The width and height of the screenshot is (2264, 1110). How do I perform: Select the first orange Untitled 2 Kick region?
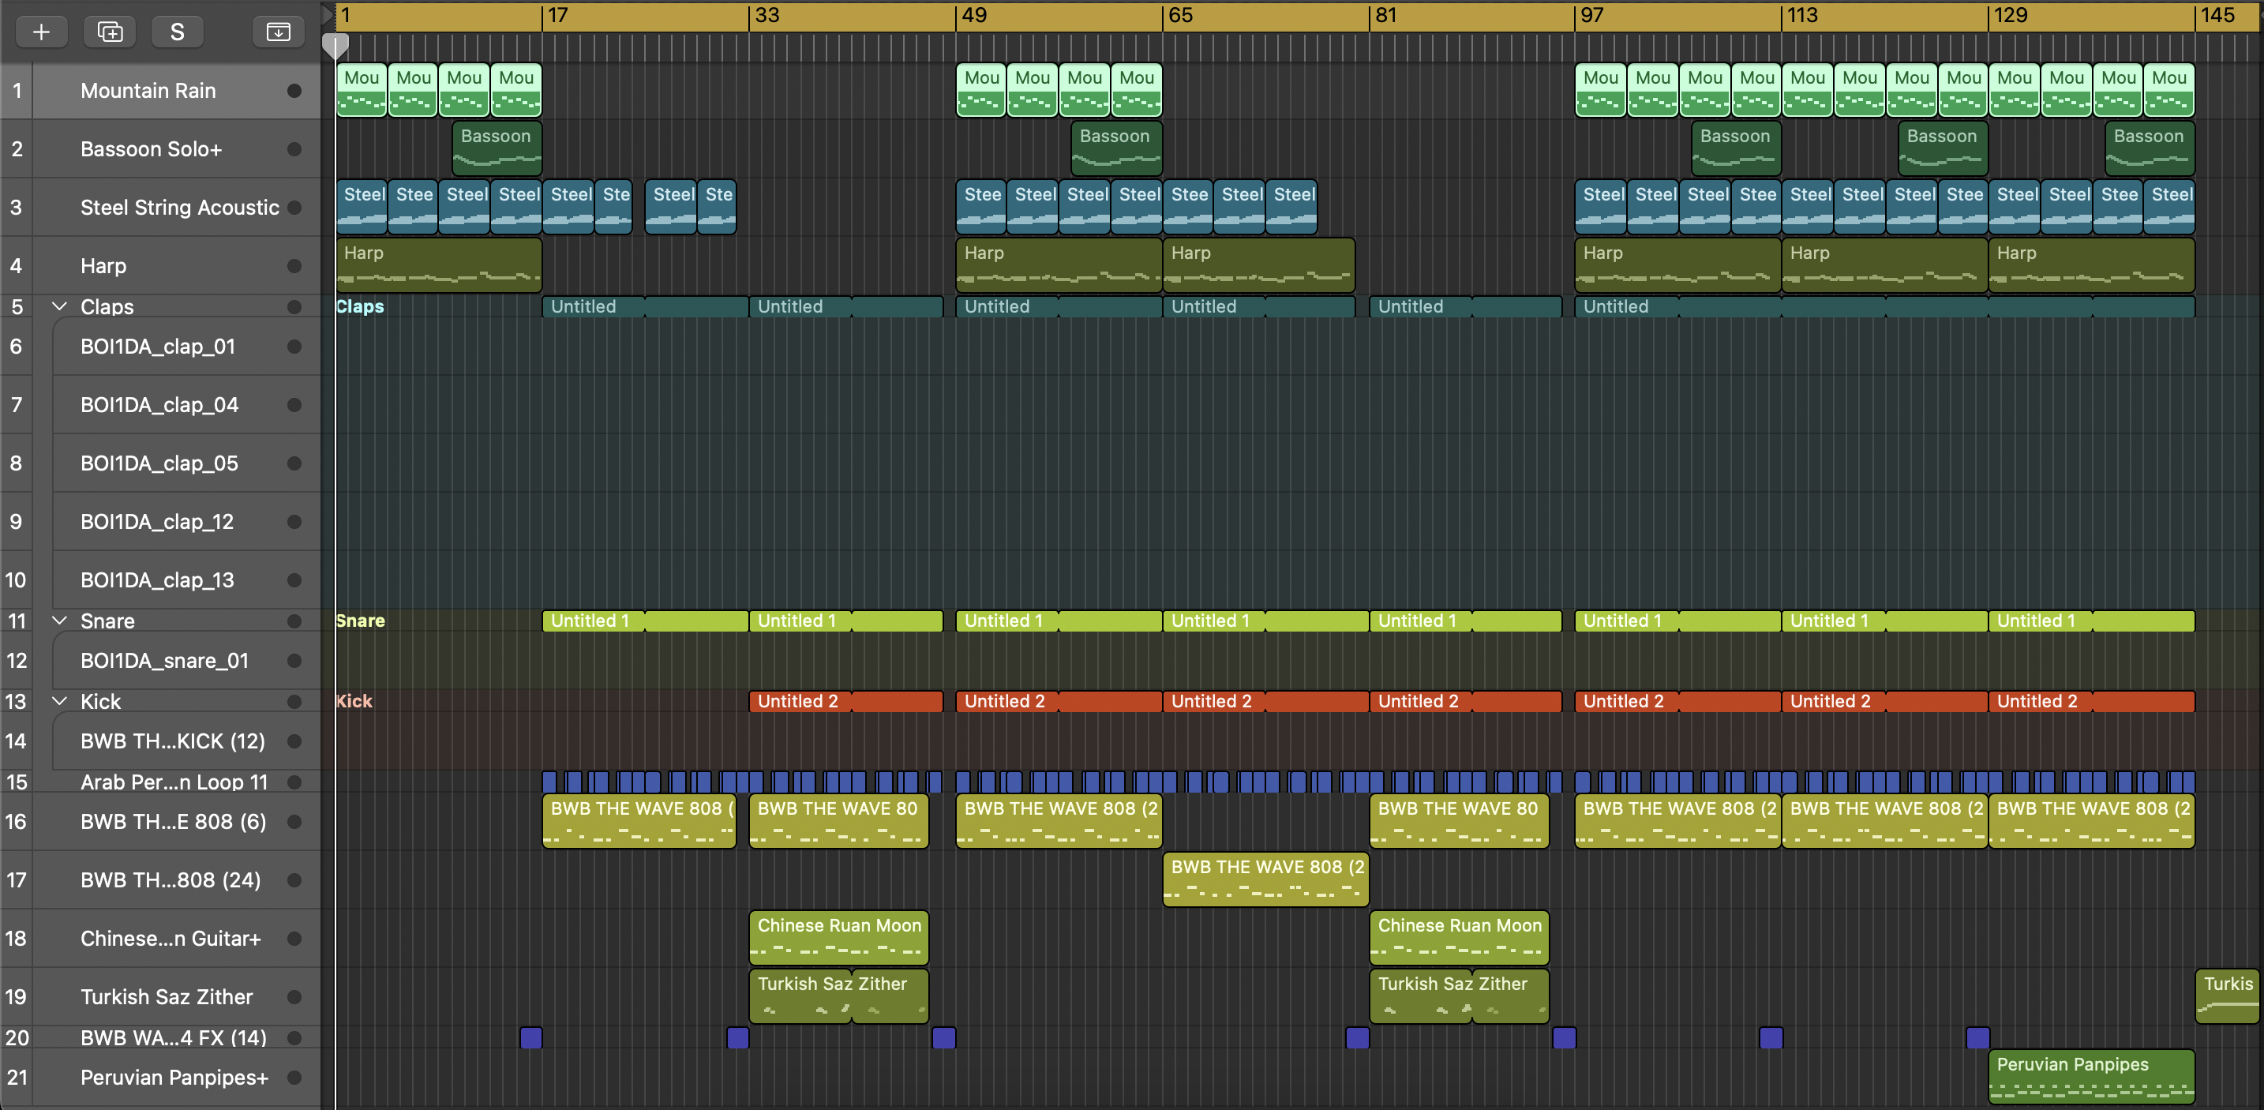[798, 701]
